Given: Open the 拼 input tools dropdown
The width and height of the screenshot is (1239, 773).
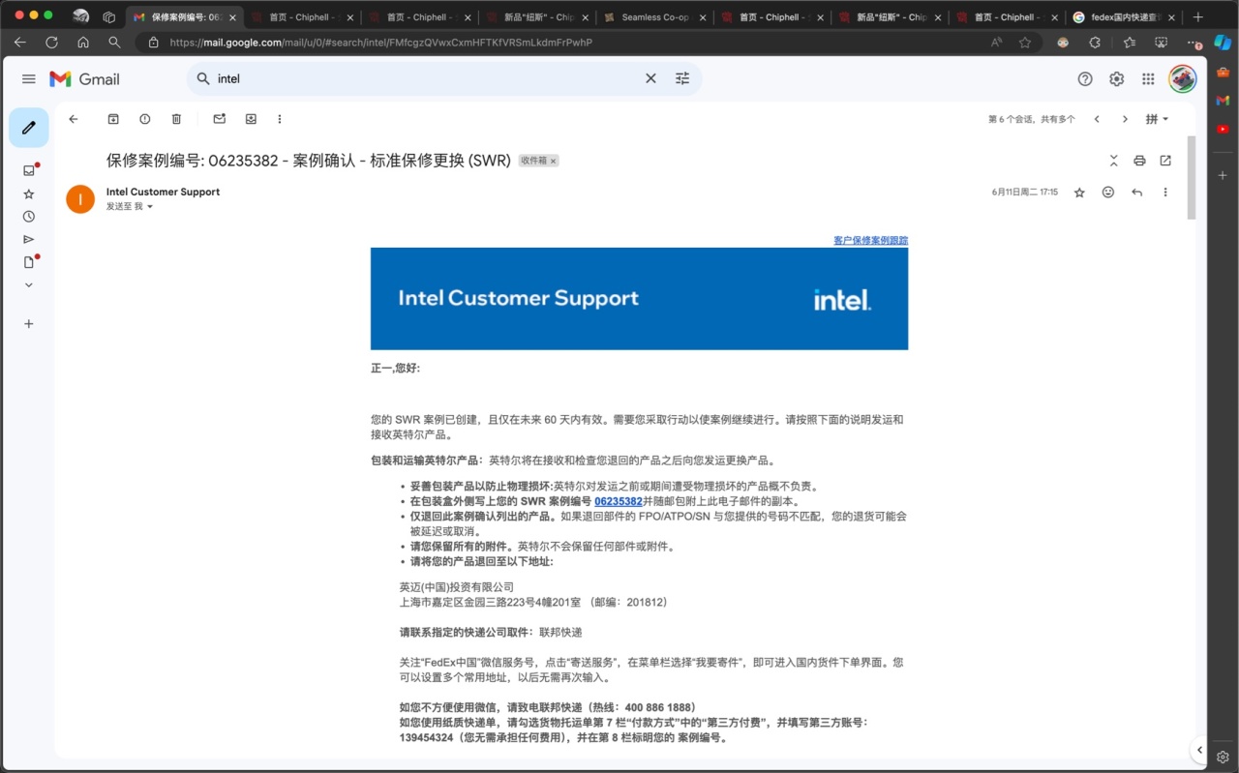Looking at the screenshot, I should pos(1158,119).
